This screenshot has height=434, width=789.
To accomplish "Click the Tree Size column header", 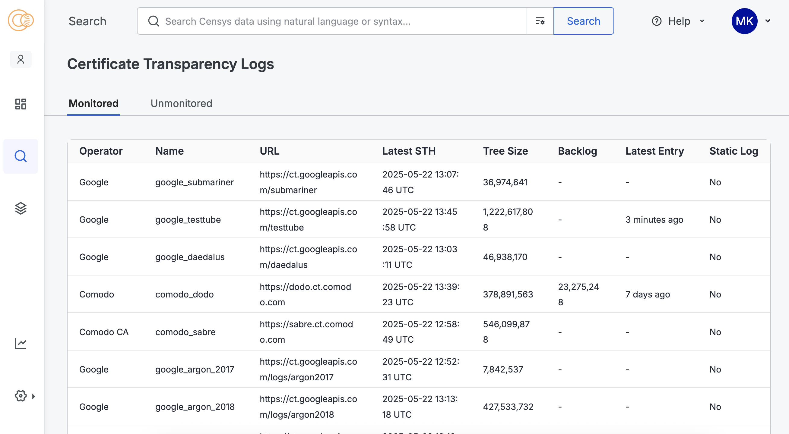I will coord(505,151).
